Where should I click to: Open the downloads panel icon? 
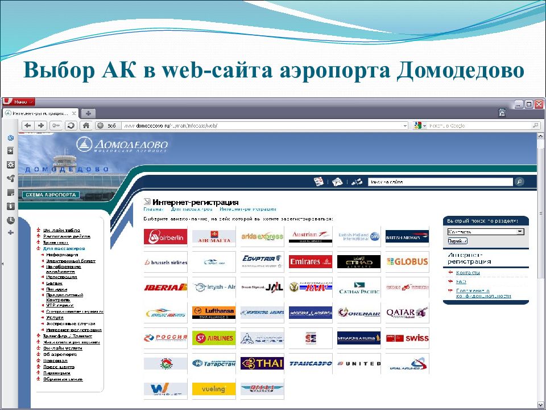coord(11,206)
